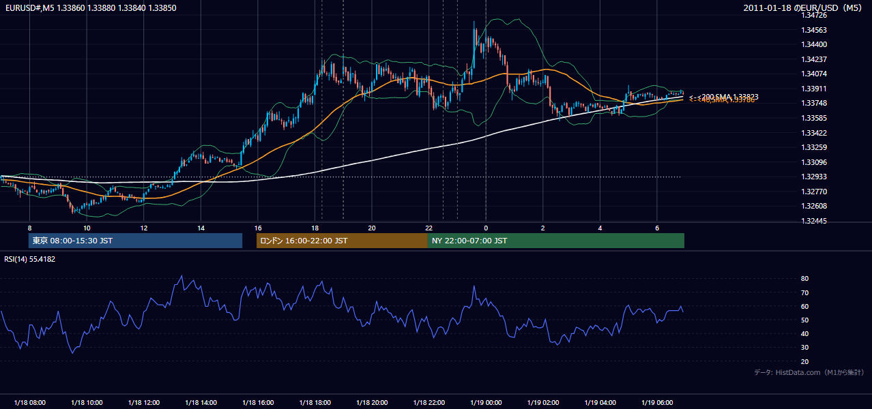872x409 pixels.
Task: Click the RSI axis level 40
Action: pyautogui.click(x=804, y=333)
